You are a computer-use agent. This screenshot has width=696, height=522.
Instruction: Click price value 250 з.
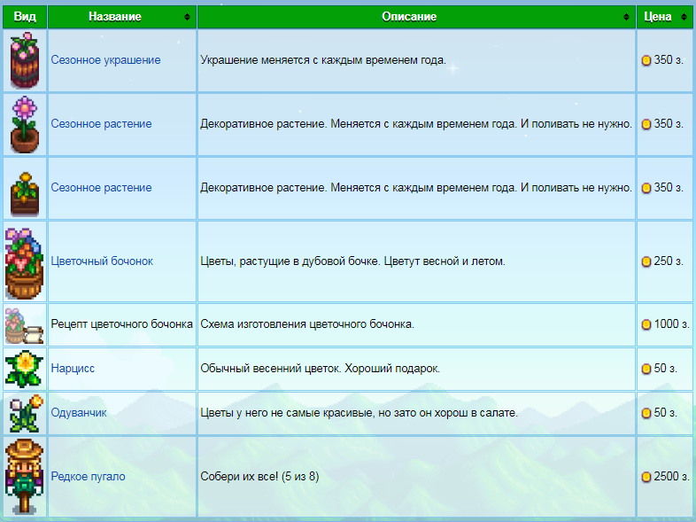click(669, 261)
